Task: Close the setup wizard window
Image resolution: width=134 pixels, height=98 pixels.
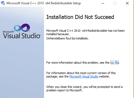Action: click(127, 3)
